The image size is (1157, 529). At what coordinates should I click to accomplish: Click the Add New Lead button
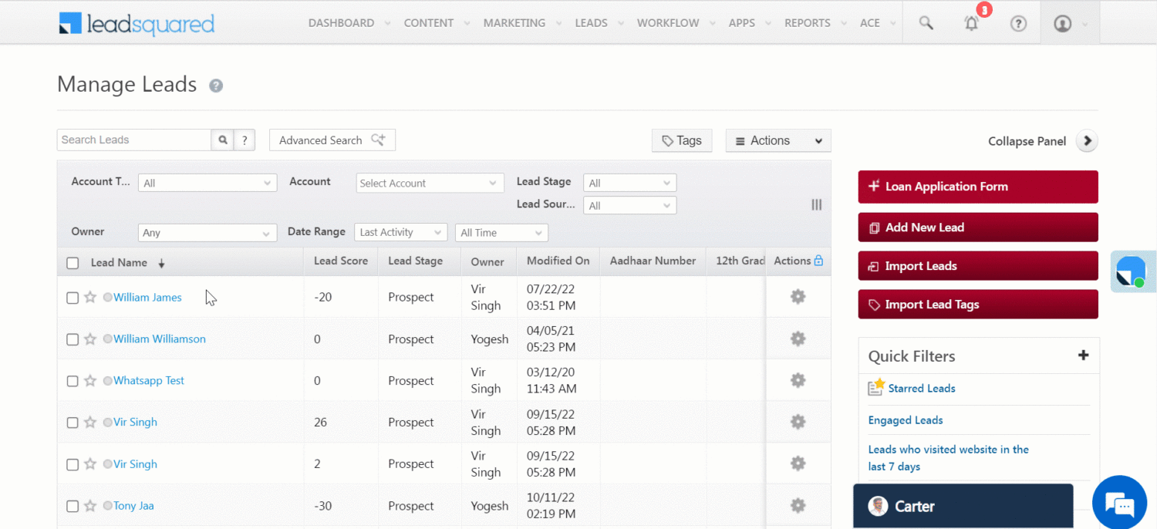(977, 227)
